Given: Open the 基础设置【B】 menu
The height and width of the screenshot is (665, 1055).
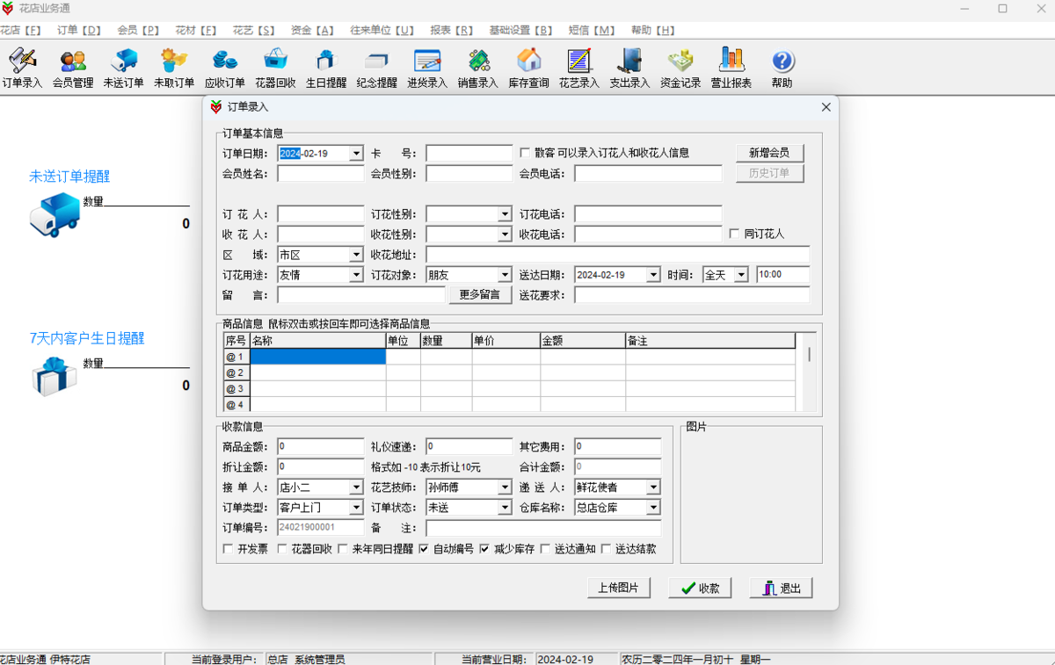Looking at the screenshot, I should tap(520, 30).
